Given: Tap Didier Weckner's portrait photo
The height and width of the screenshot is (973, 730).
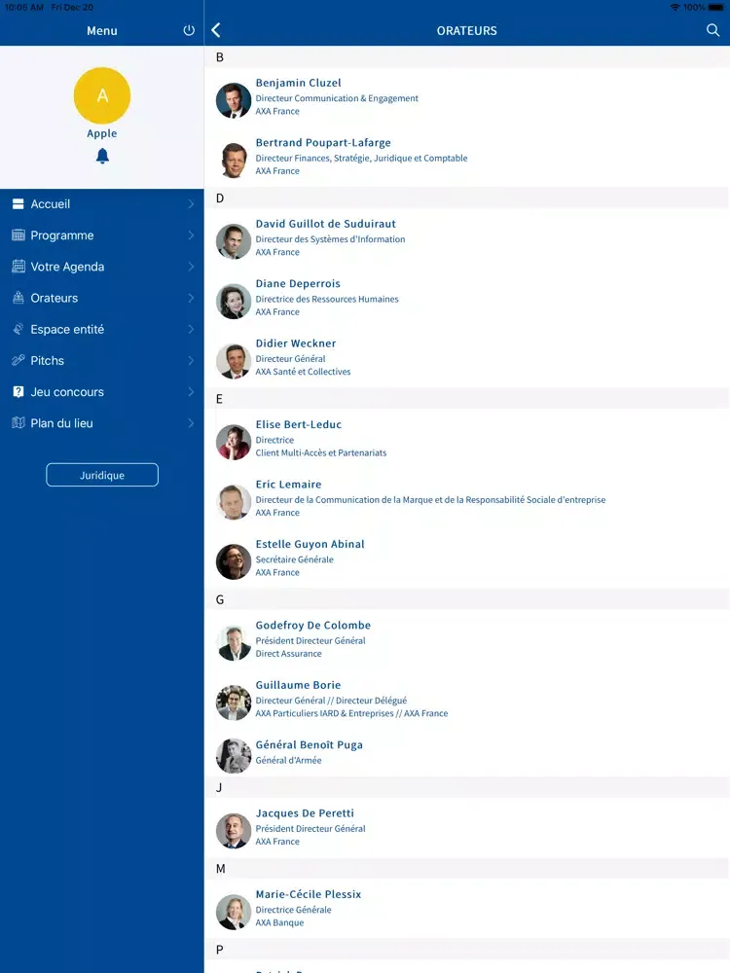Looking at the screenshot, I should tap(234, 361).
